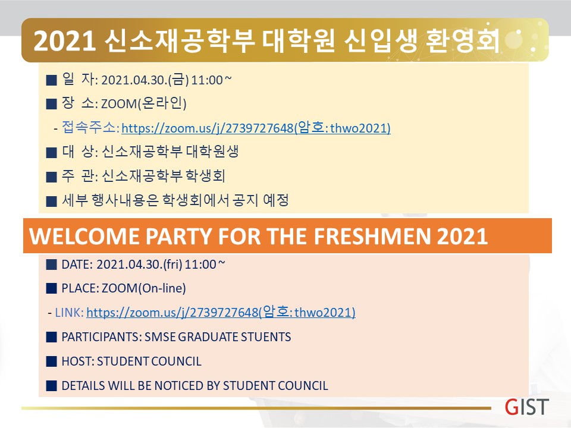571x428 pixels.
Task: Click the GIST logo
Action: [x=526, y=407]
